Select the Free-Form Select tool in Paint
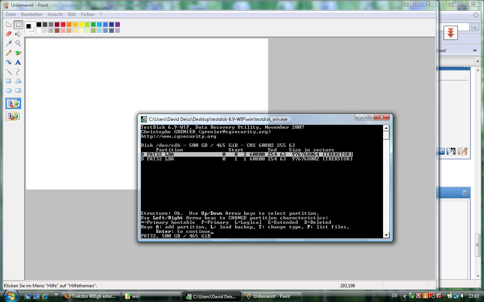 click(9, 25)
